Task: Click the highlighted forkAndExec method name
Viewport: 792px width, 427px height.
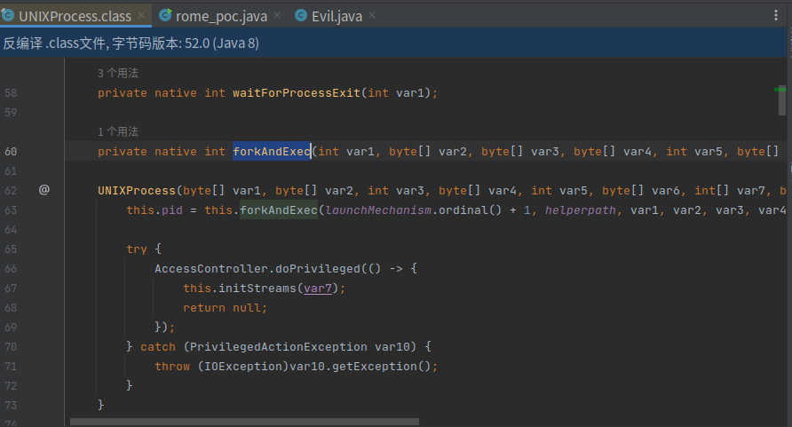Action: pyautogui.click(x=272, y=152)
